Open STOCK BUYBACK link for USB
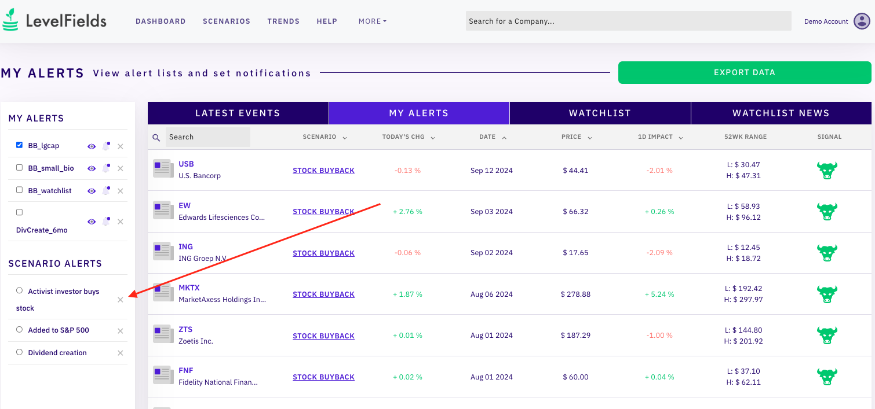This screenshot has width=875, height=409. coord(323,171)
